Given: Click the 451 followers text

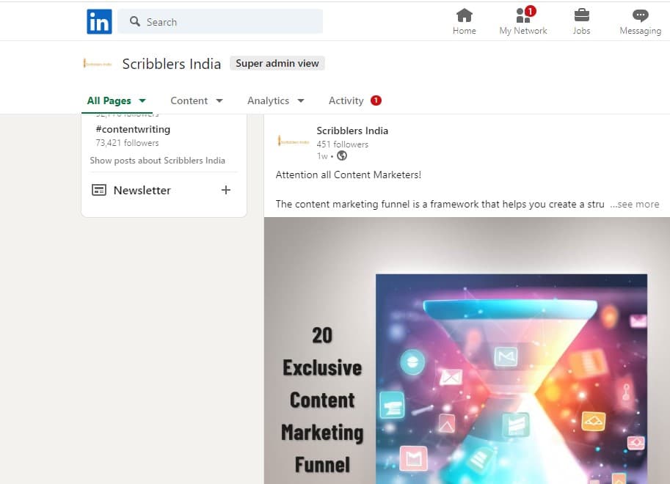Looking at the screenshot, I should click(342, 144).
